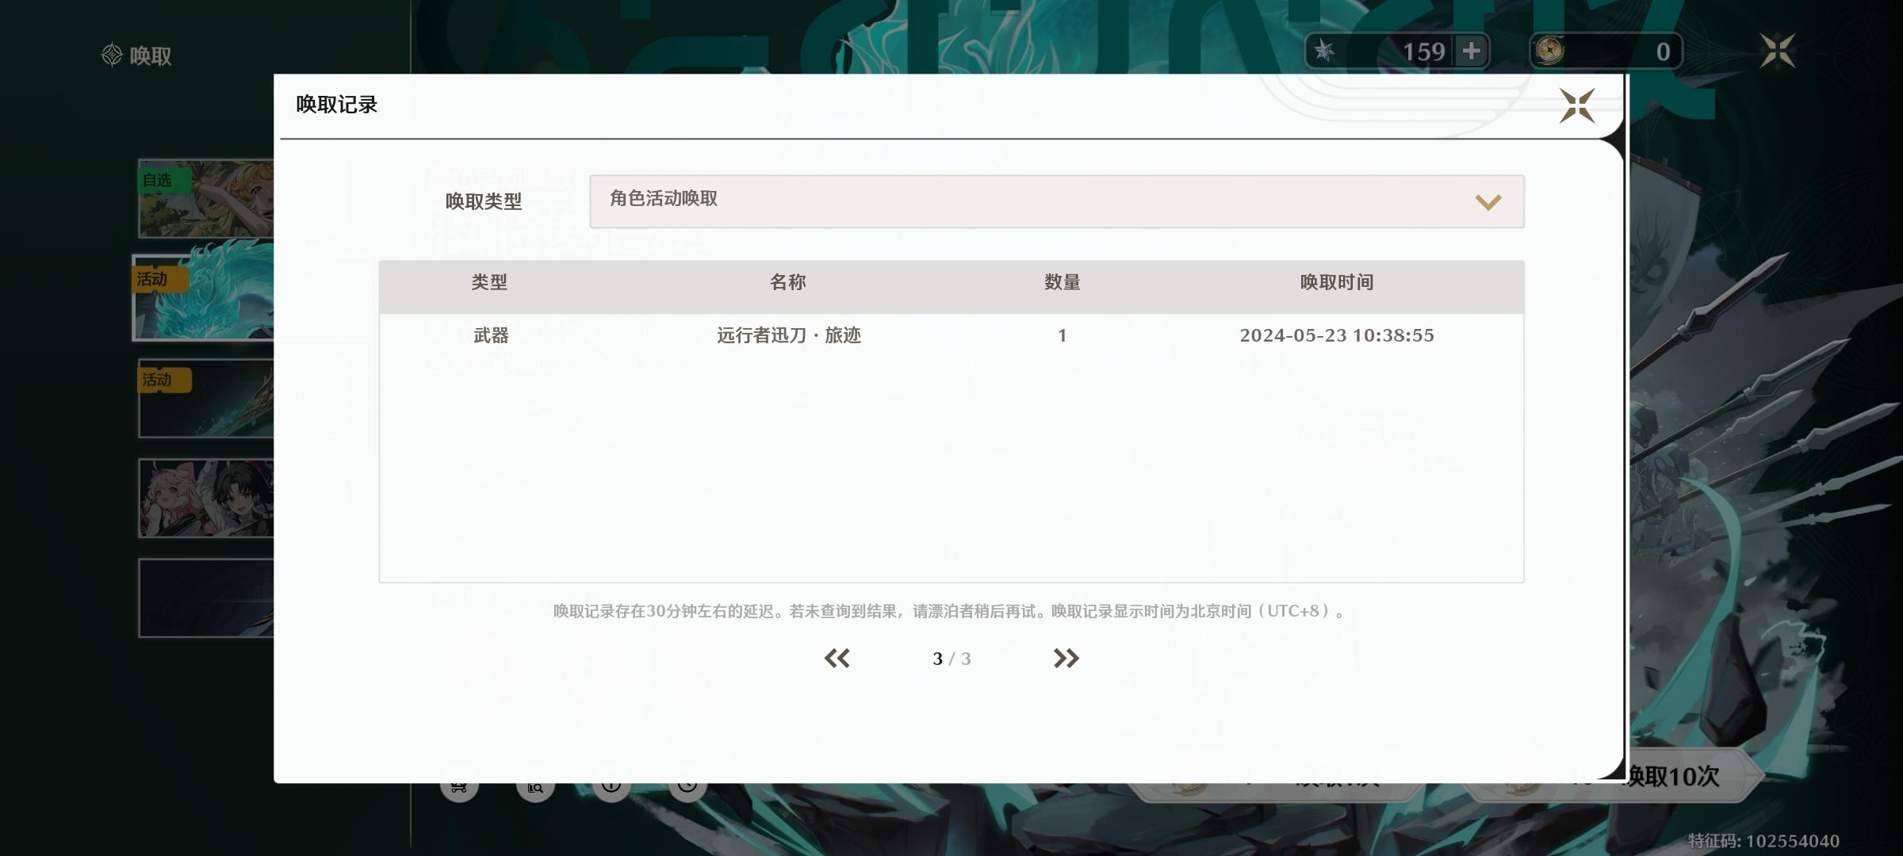Image resolution: width=1903 pixels, height=856 pixels.
Task: Click the 3 / 3 page indicator
Action: click(951, 659)
